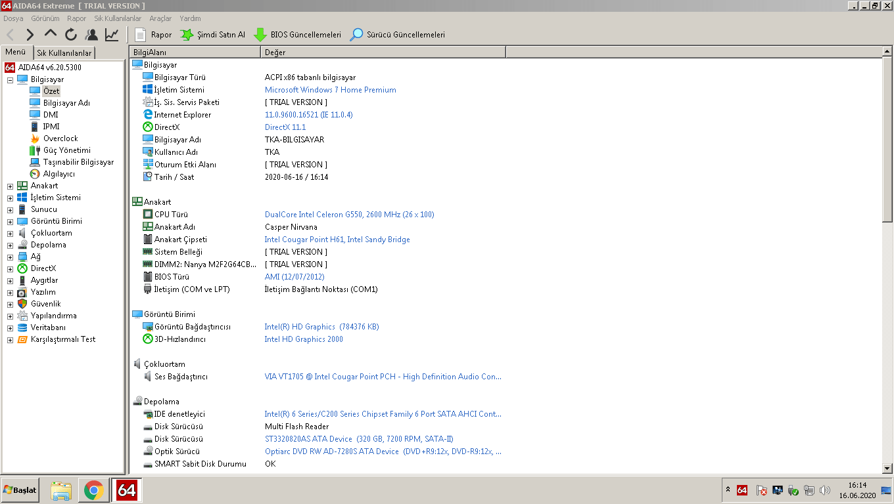Open the AMI (12/07/2012) BIOS link
Screen dimensions: 894x504
click(x=294, y=277)
